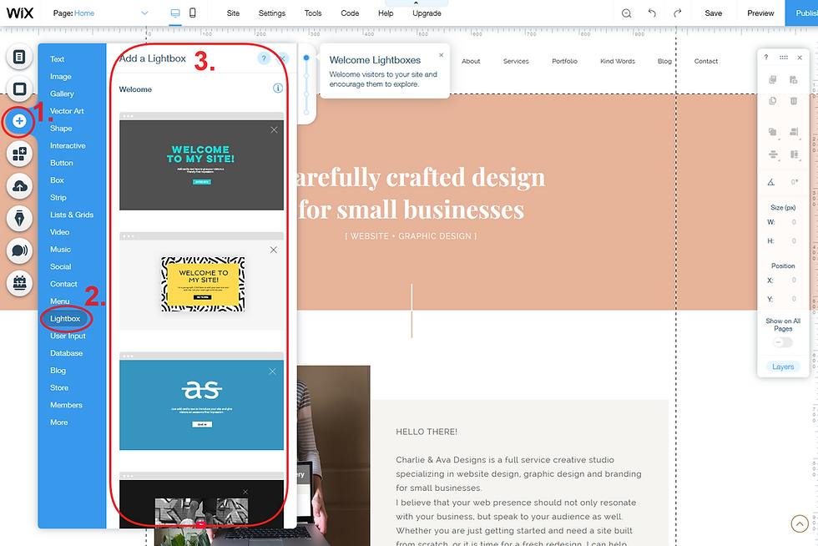818x546 pixels.
Task: Click the Kind Words navigation link
Action: (618, 61)
